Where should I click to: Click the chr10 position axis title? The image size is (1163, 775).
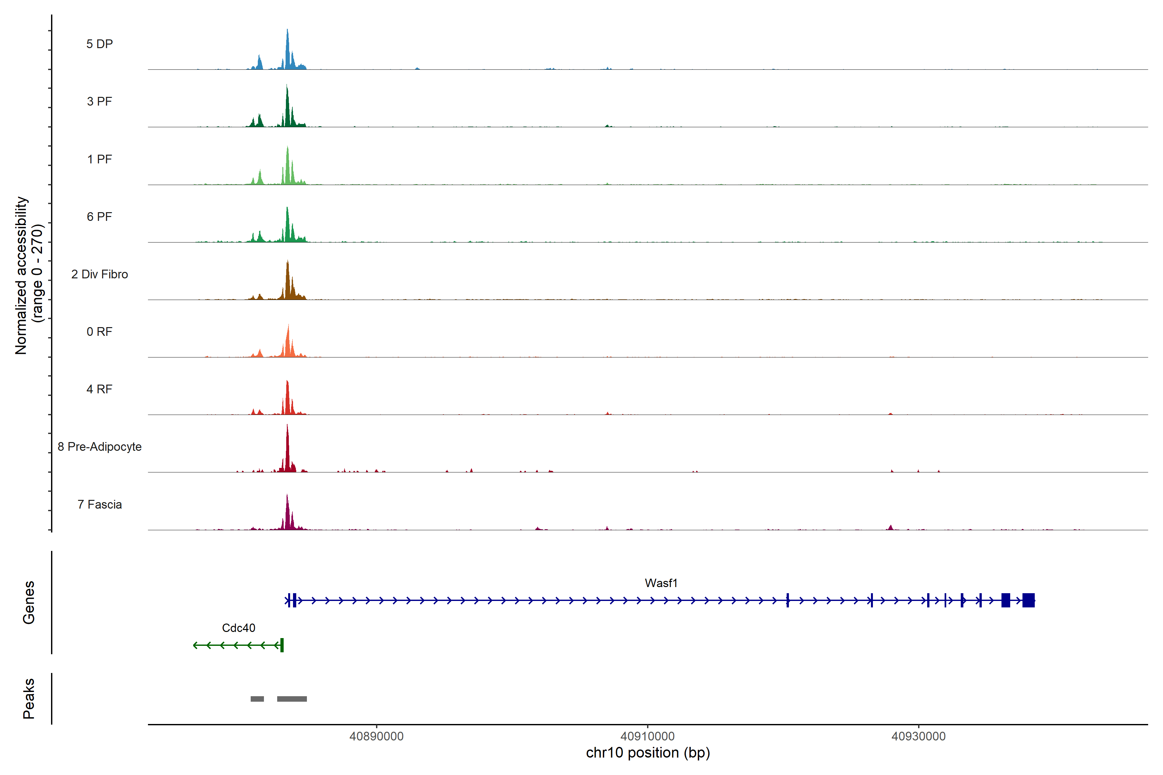pos(648,753)
